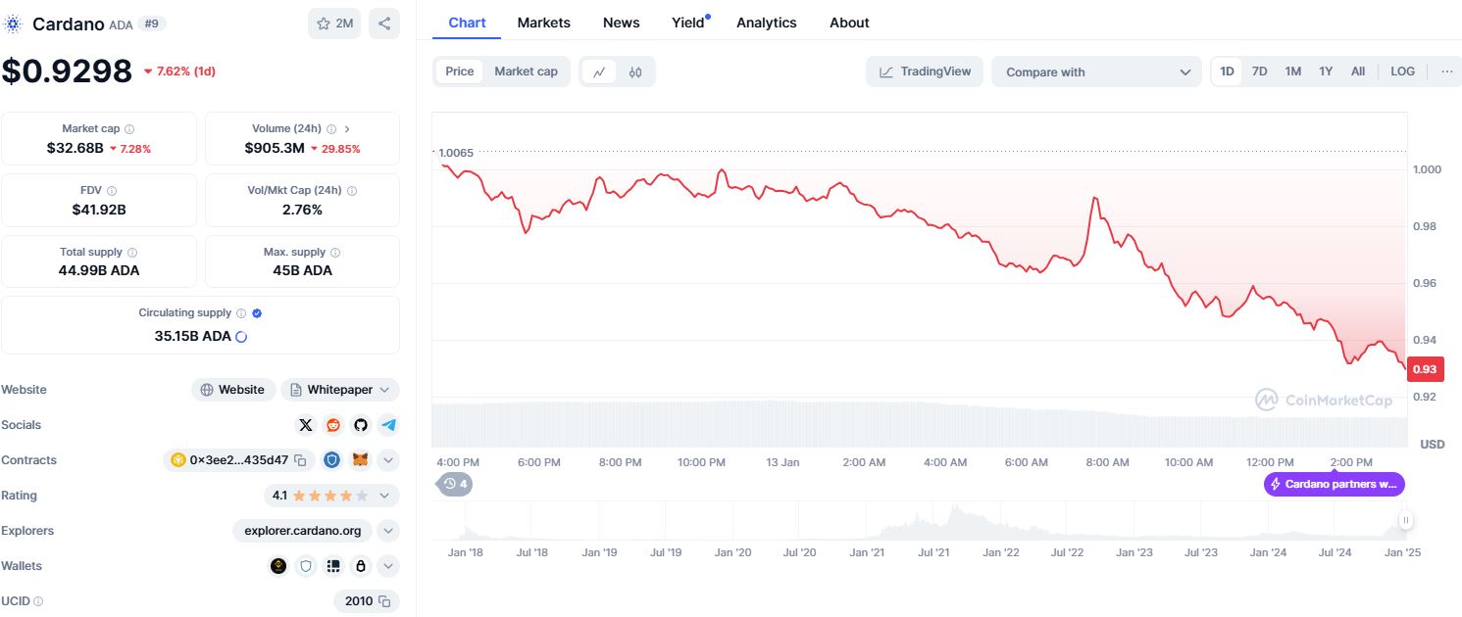The width and height of the screenshot is (1462, 617).
Task: Click the blue shield wallet icon in Contracts
Action: [x=332, y=460]
